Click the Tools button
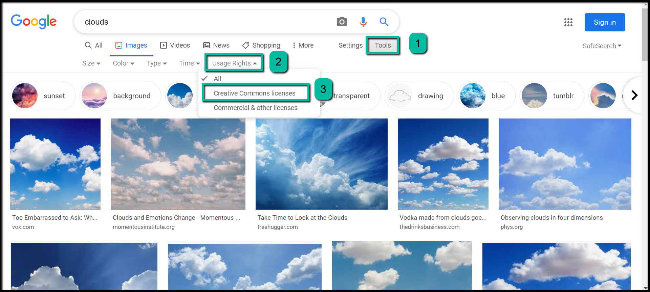Screen dimensions: 650x292 tap(383, 45)
